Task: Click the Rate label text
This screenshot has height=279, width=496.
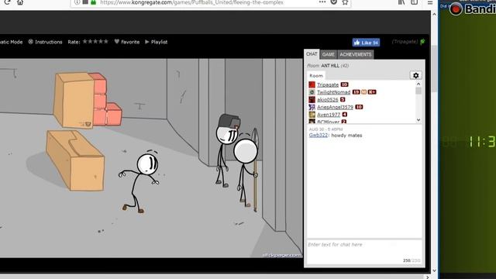Action: pos(74,42)
